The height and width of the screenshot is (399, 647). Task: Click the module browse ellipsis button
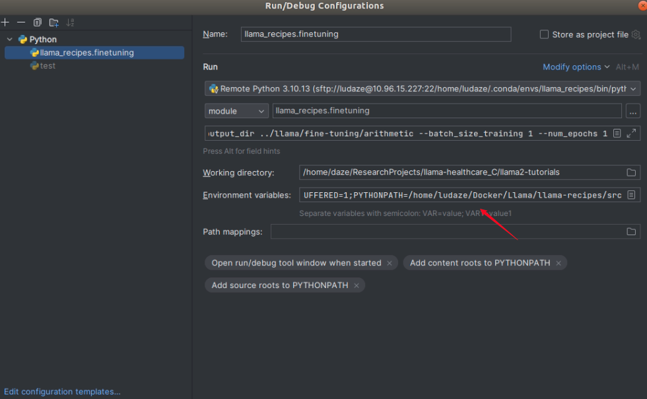click(x=632, y=111)
